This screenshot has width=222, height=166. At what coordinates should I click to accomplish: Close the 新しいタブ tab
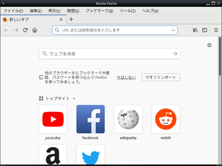pos(61,19)
